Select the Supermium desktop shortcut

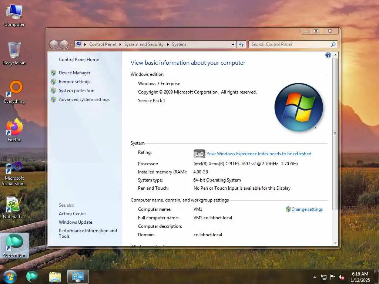coord(14,246)
